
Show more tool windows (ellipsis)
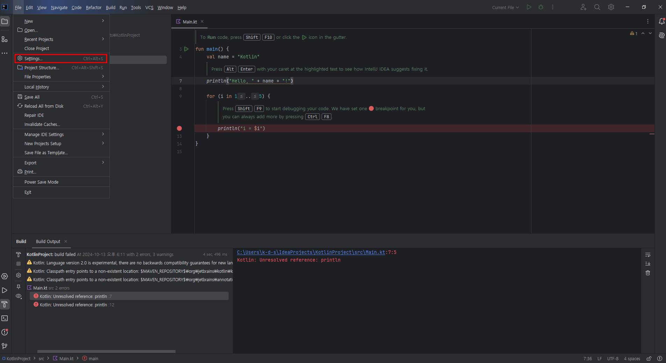click(5, 53)
